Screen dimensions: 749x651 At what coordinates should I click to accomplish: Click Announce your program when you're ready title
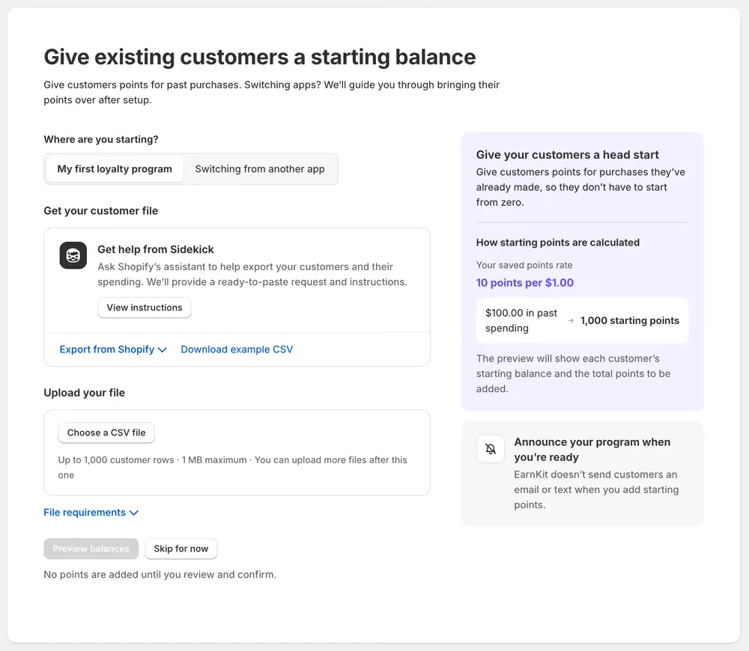tap(592, 449)
